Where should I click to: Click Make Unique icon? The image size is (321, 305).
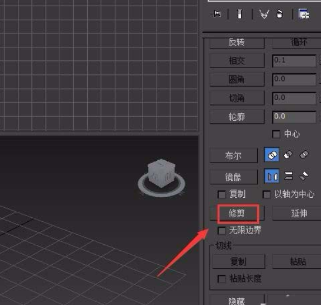[x=264, y=15]
